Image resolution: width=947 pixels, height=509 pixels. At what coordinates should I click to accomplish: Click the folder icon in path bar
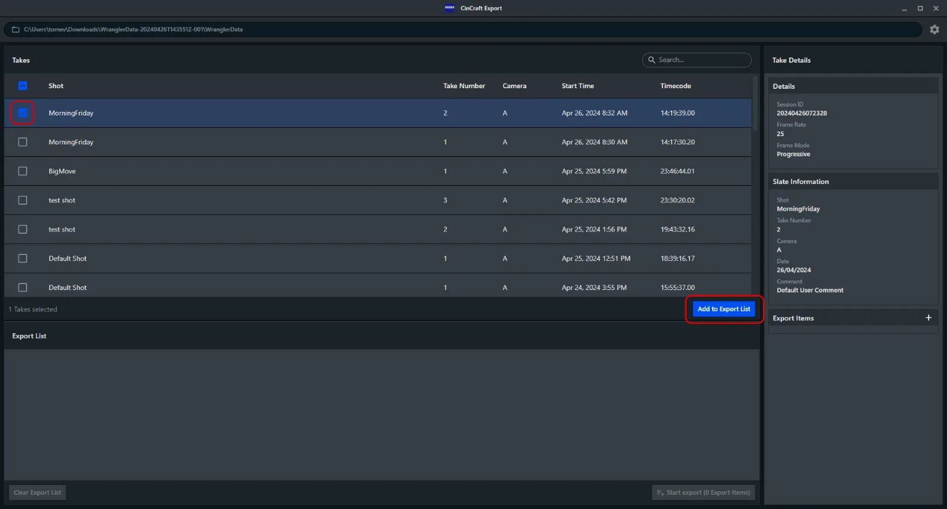16,30
